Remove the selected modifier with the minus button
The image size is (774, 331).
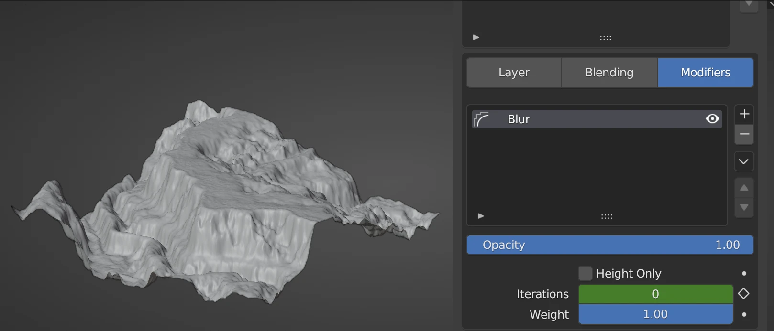[744, 135]
